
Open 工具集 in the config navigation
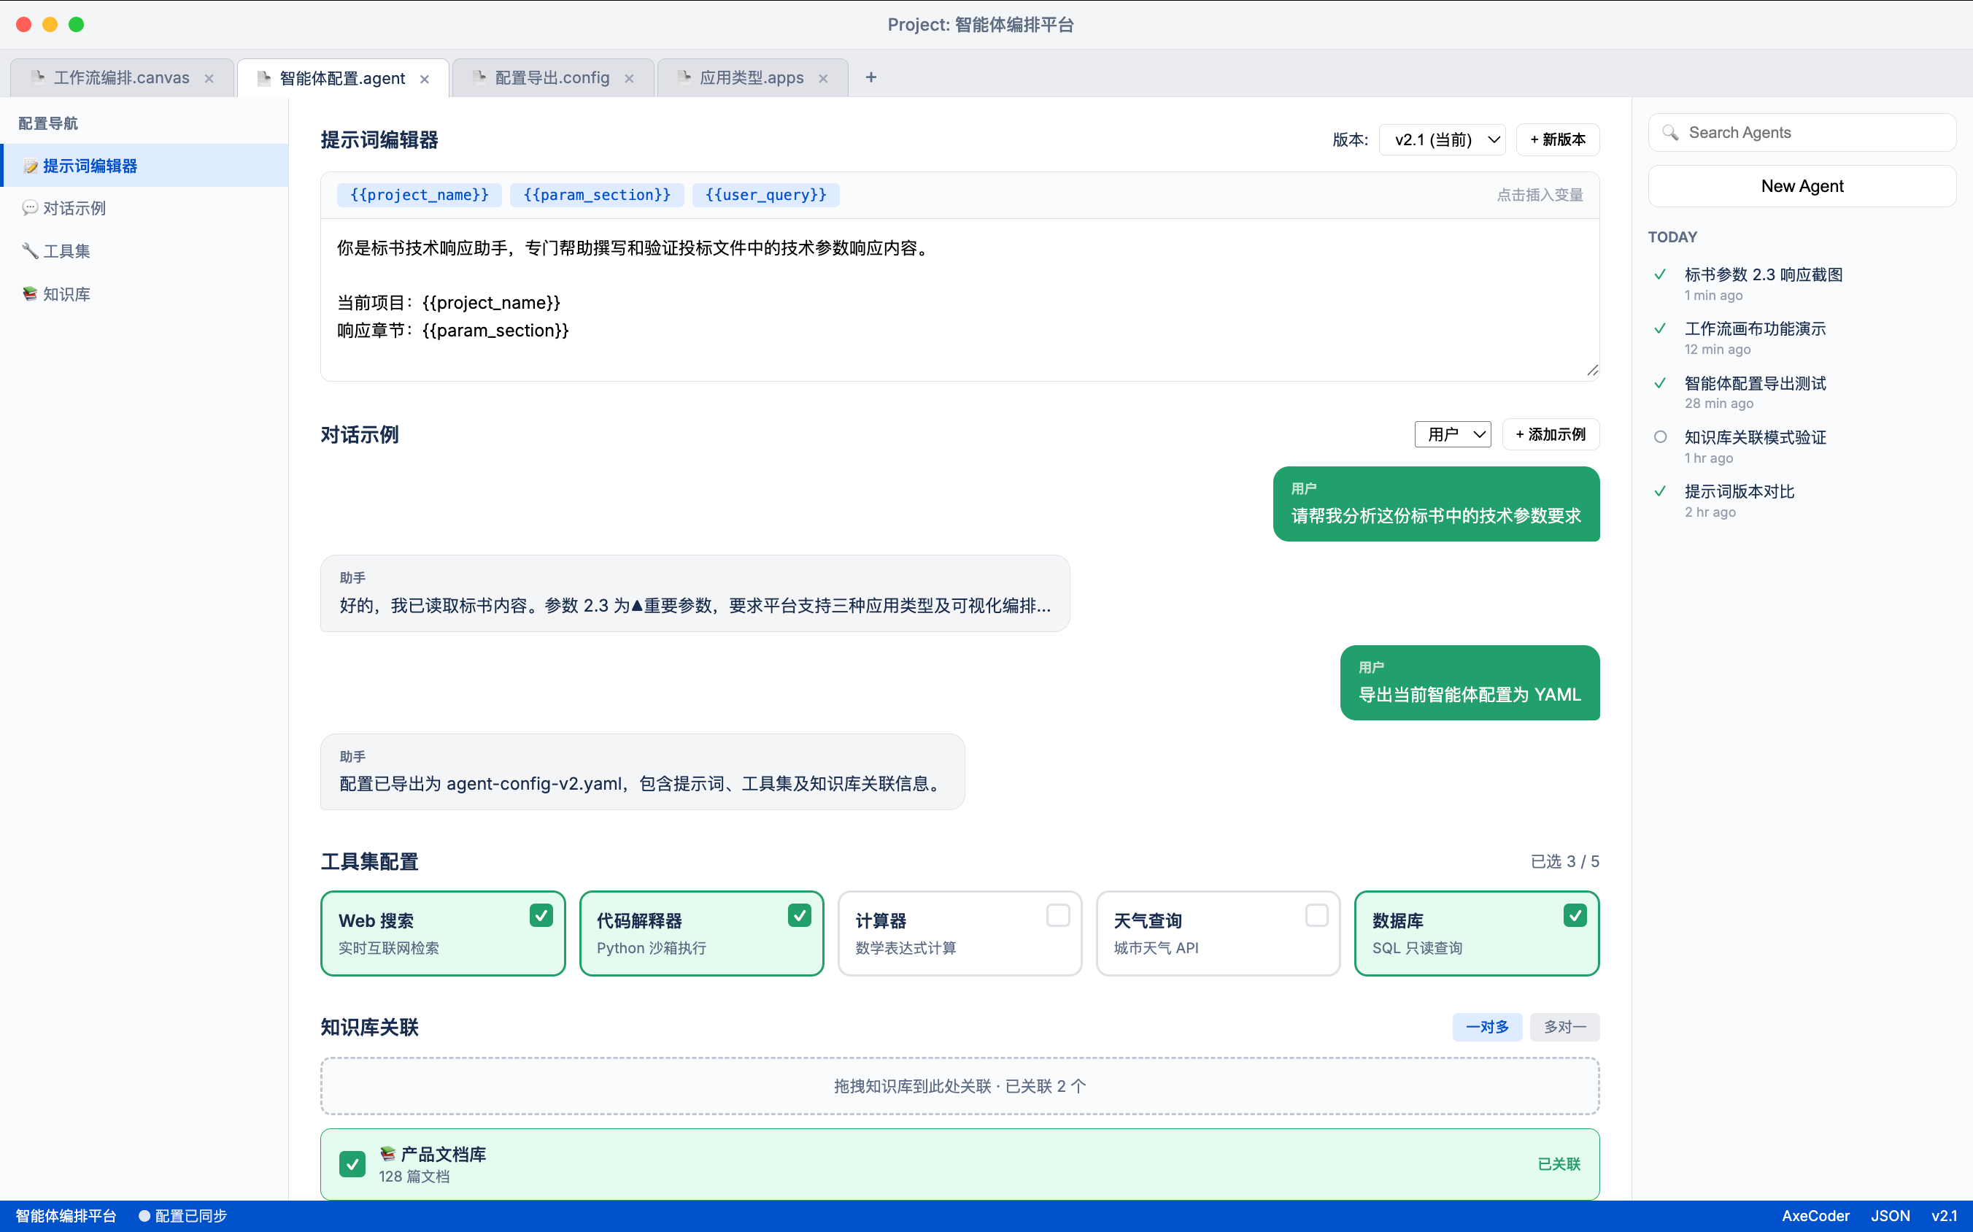pyautogui.click(x=145, y=251)
